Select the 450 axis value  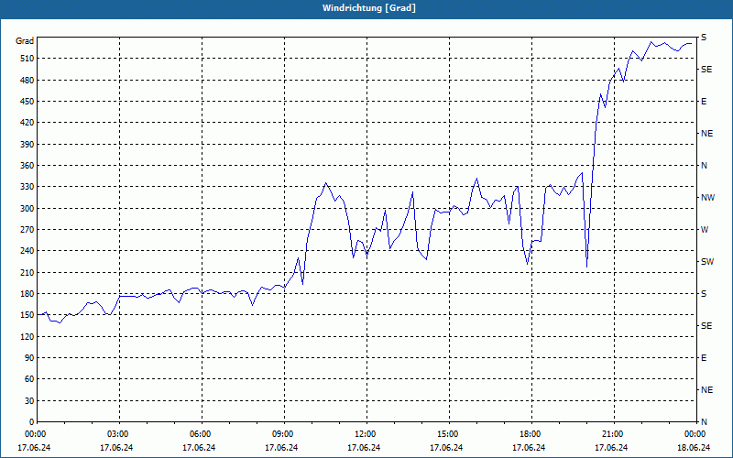pyautogui.click(x=27, y=102)
